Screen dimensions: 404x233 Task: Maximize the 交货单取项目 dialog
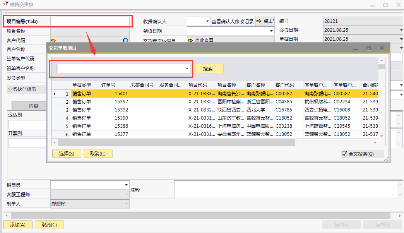(369, 48)
